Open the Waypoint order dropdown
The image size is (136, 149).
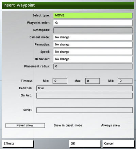pyautogui.click(x=93, y=23)
